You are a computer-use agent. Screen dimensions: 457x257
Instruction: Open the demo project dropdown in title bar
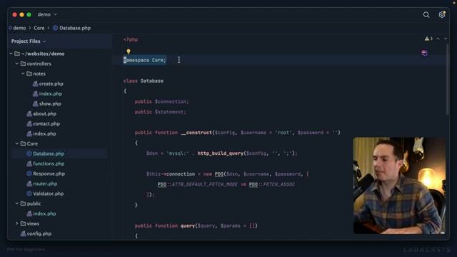point(47,14)
